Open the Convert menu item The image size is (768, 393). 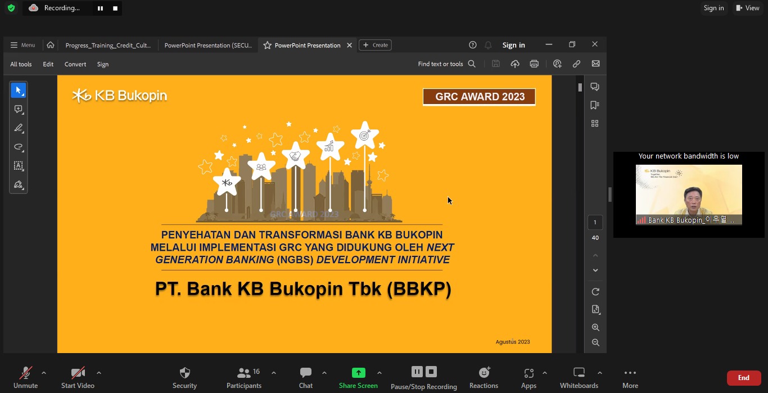pos(75,64)
